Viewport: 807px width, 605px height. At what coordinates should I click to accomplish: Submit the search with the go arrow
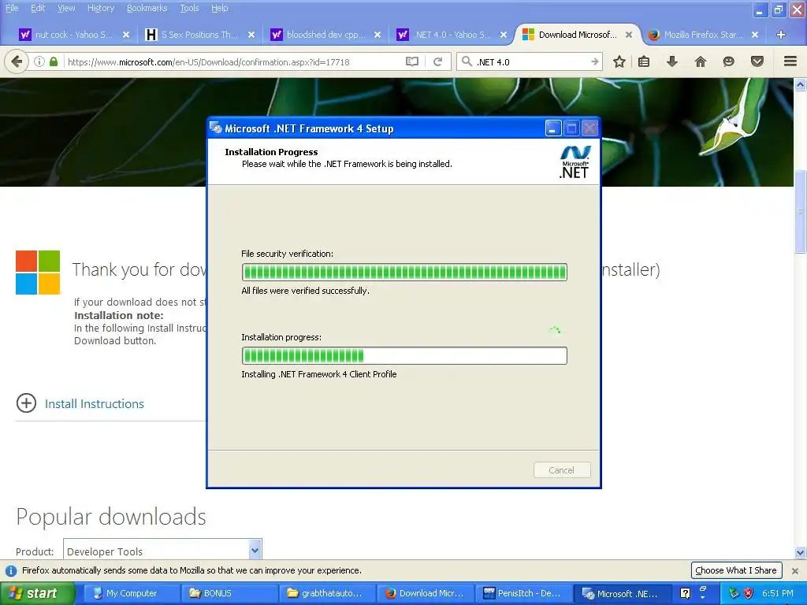(594, 61)
